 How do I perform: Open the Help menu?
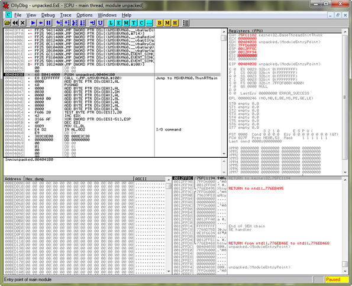point(127,15)
